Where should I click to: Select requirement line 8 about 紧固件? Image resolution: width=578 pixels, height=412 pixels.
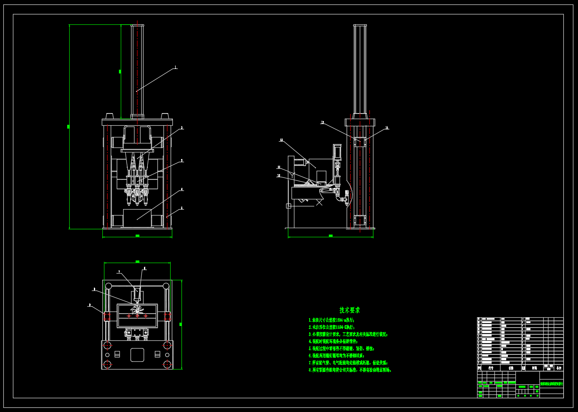pyautogui.click(x=350, y=370)
